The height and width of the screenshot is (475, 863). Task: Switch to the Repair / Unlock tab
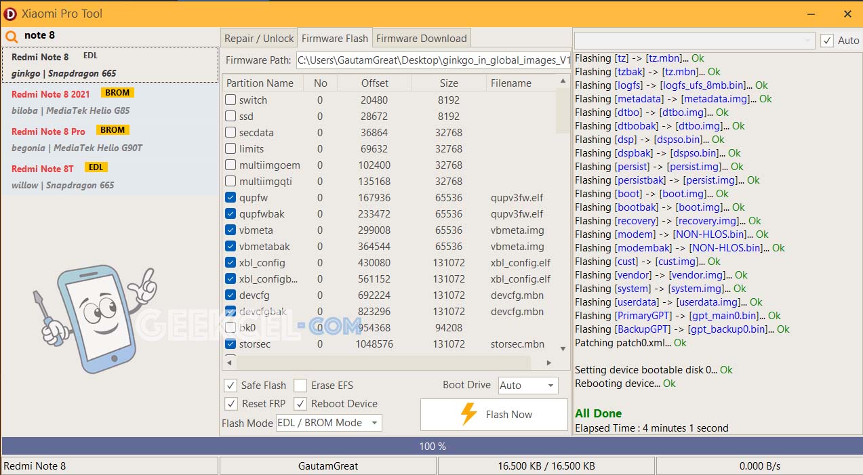(259, 39)
